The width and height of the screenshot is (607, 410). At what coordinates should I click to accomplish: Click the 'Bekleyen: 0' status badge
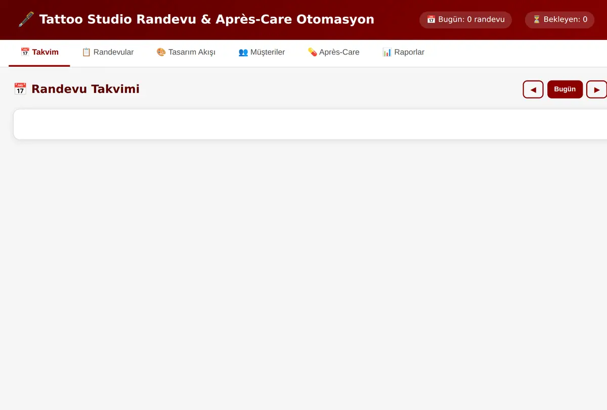click(559, 20)
